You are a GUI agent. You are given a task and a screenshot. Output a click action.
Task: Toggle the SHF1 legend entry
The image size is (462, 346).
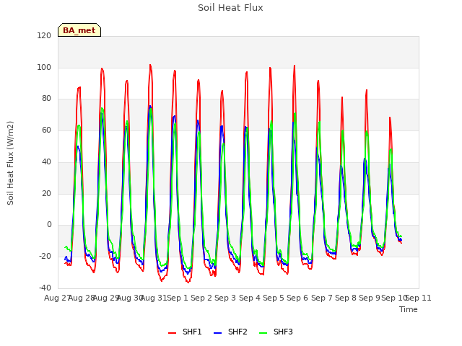[185, 332]
